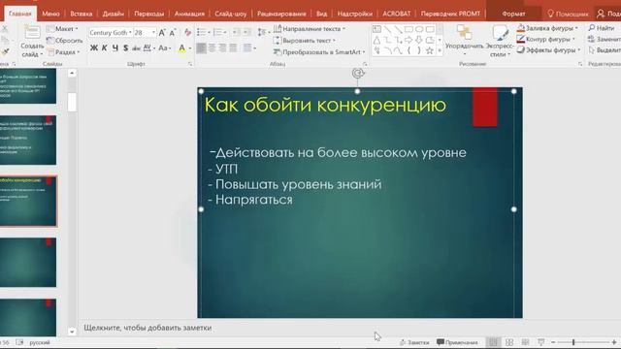The width and height of the screenshot is (621, 349).
Task: Decrease font size with small A
Action: pyautogui.click(x=173, y=32)
